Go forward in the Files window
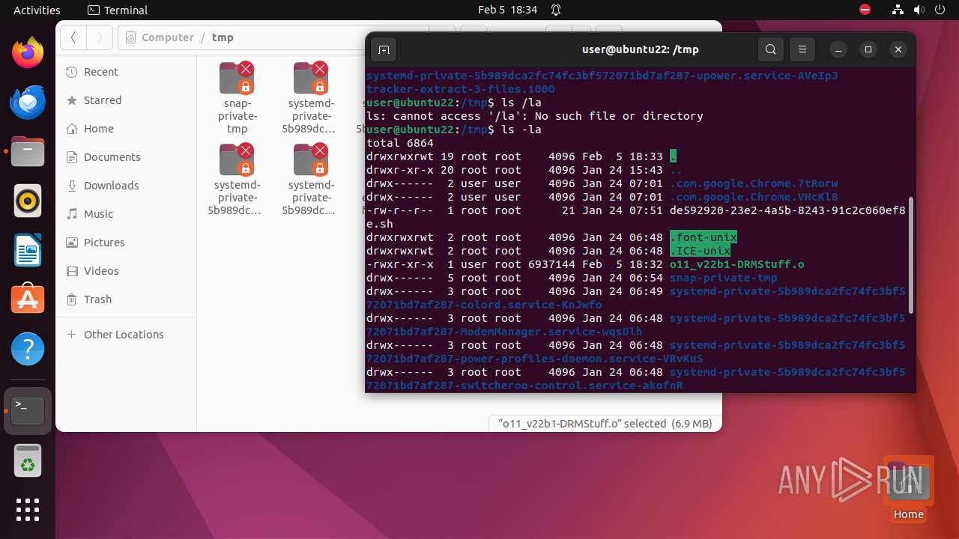This screenshot has width=959, height=539. coord(100,37)
